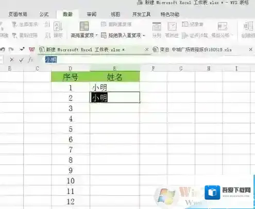Select column C header
Image resolution: width=255 pixels, height=209 pixels.
click(37, 69)
